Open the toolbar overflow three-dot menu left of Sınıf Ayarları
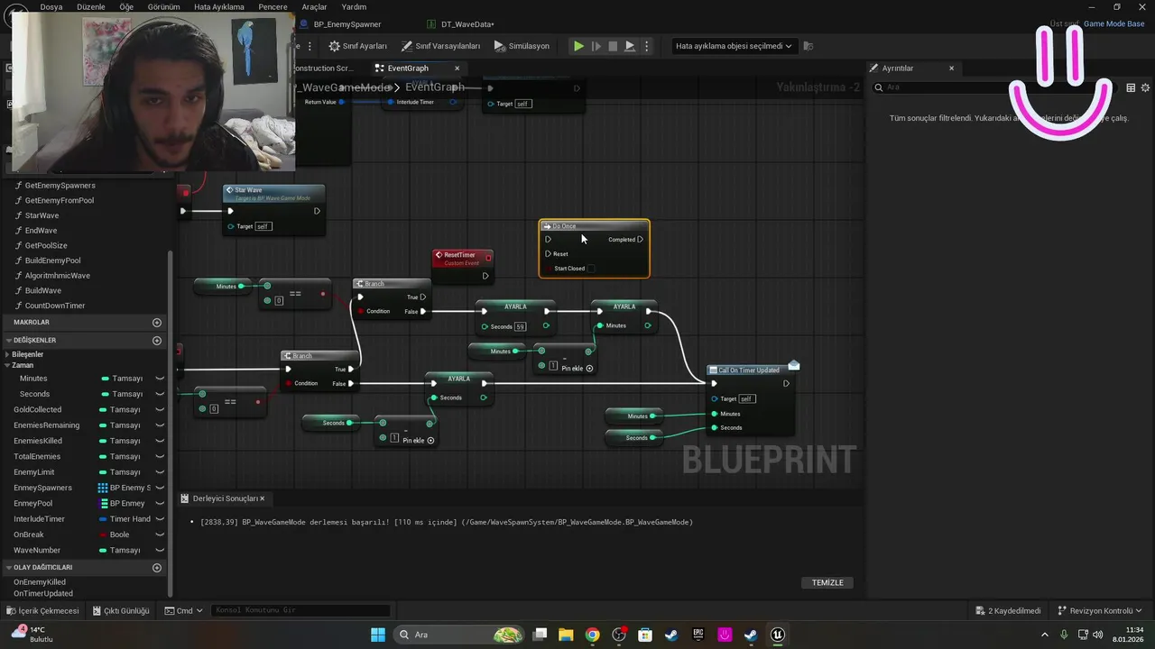The width and height of the screenshot is (1155, 649). (310, 46)
